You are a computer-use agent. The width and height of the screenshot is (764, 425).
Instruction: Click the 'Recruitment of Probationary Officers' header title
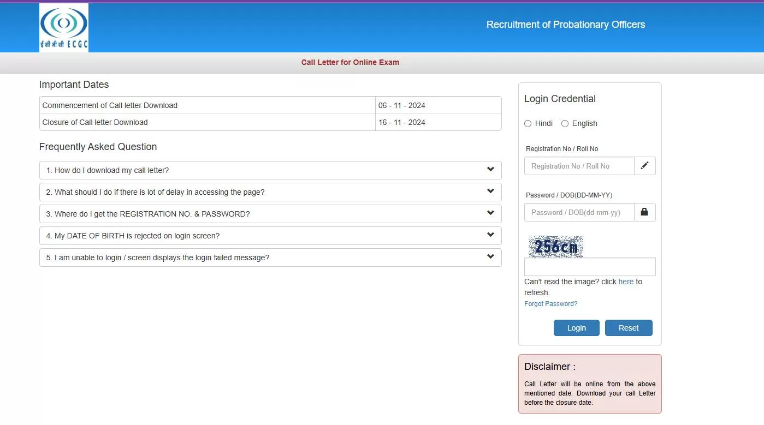click(565, 25)
